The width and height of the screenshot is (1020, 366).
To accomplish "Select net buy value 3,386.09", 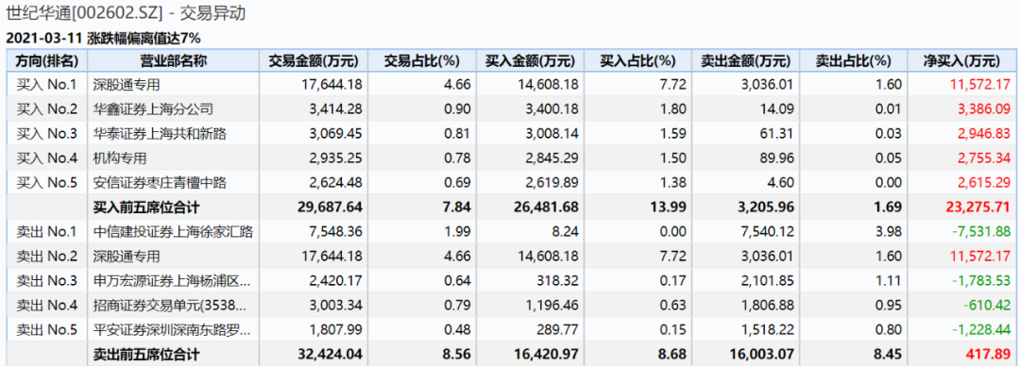I will point(985,108).
